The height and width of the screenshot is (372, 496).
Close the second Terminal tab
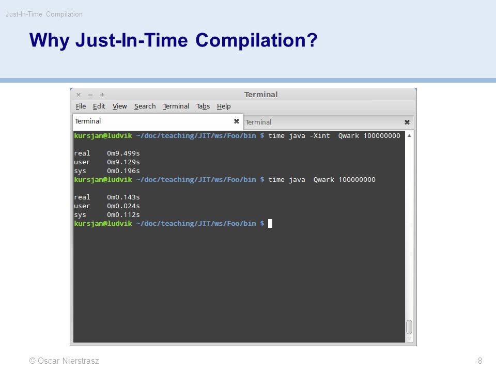coord(407,122)
